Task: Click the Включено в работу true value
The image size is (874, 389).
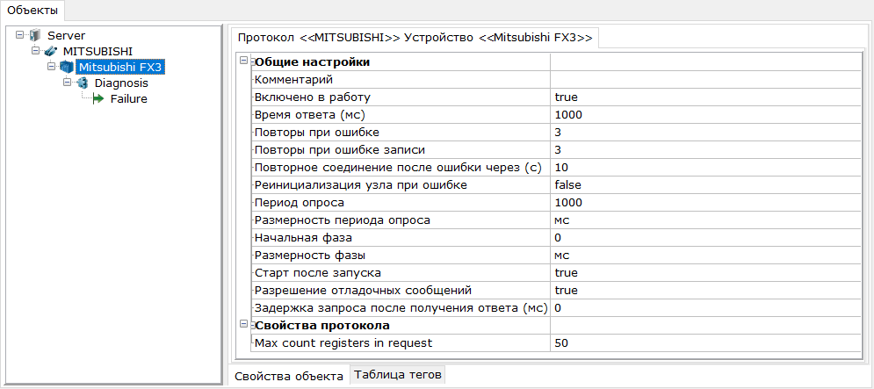Action: click(705, 97)
